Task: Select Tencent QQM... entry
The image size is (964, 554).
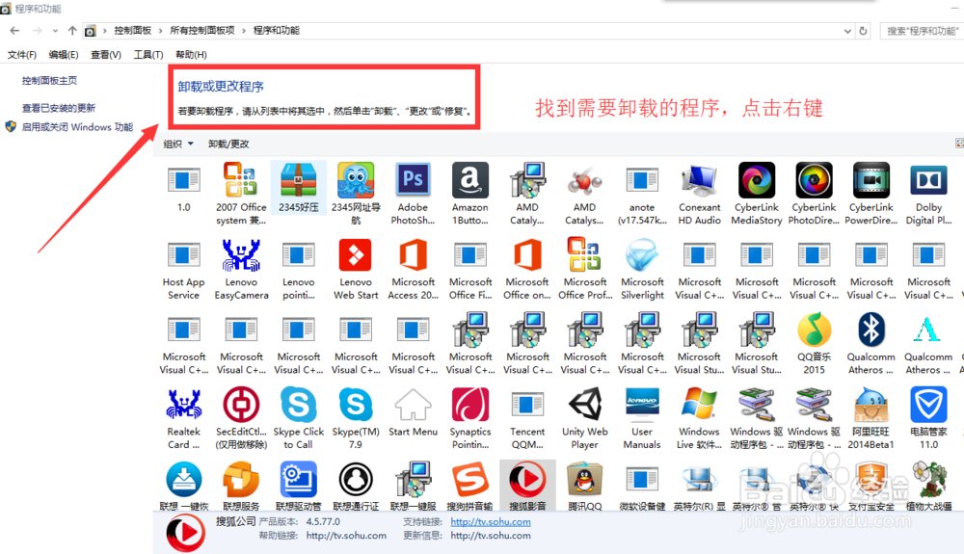Action: pos(527,419)
